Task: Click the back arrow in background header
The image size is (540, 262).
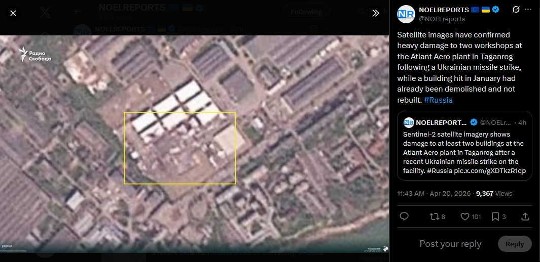Action: pyautogui.click(x=78, y=12)
